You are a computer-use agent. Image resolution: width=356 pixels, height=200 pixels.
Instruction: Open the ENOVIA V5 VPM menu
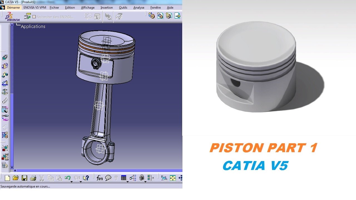[x=35, y=7]
